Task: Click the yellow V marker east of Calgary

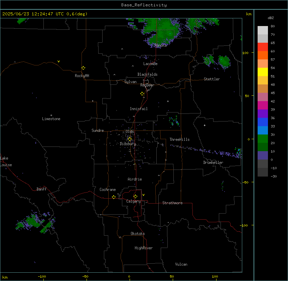Action: point(143,195)
